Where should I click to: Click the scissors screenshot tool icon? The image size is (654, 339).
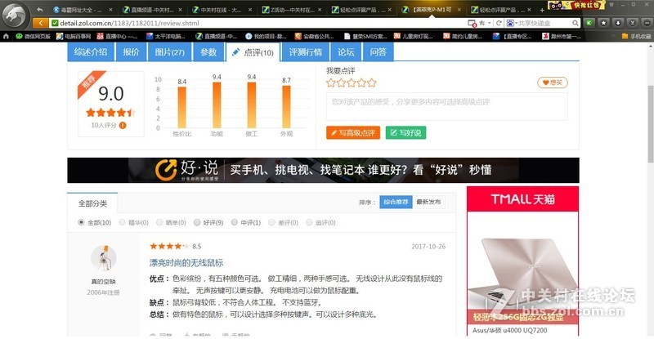coord(633,23)
